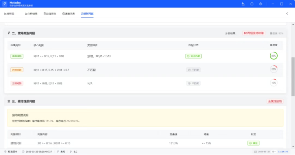Click the 'N/A' measured feature cell
This screenshot has width=295, height=155.
(90, 83)
